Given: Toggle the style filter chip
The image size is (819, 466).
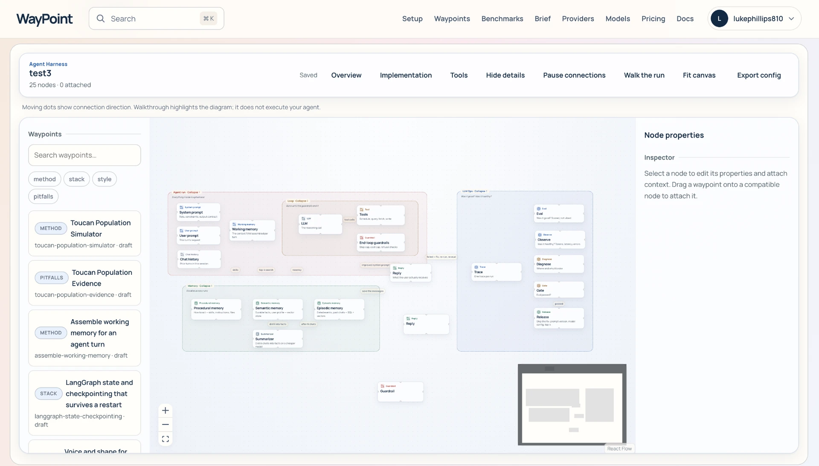Looking at the screenshot, I should point(105,179).
